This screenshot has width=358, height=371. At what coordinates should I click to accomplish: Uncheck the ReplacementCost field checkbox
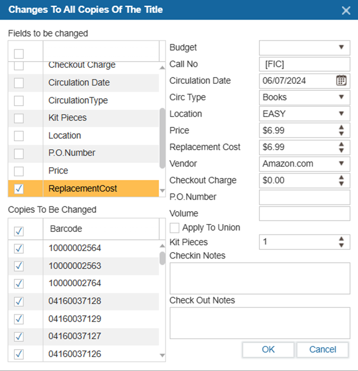point(19,189)
